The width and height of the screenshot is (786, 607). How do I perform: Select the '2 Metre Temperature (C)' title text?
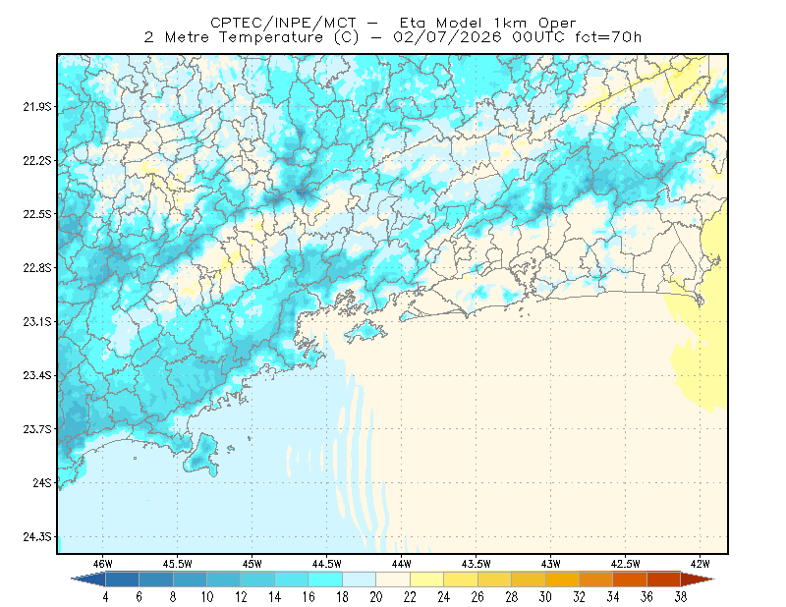tap(252, 37)
